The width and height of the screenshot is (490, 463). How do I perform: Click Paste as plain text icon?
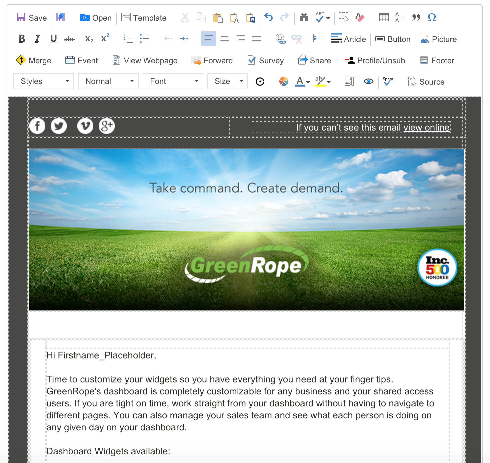(234, 17)
